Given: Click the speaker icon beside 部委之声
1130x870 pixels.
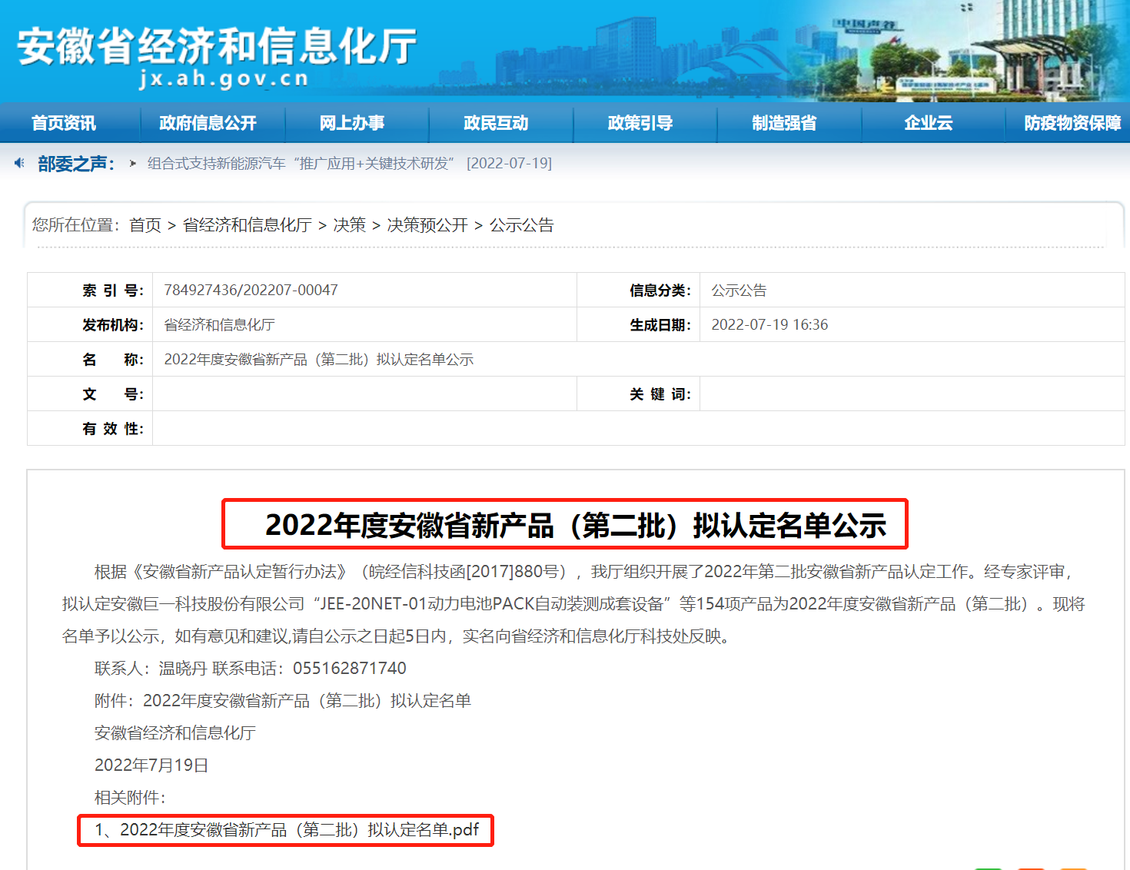Looking at the screenshot, I should click(x=19, y=163).
